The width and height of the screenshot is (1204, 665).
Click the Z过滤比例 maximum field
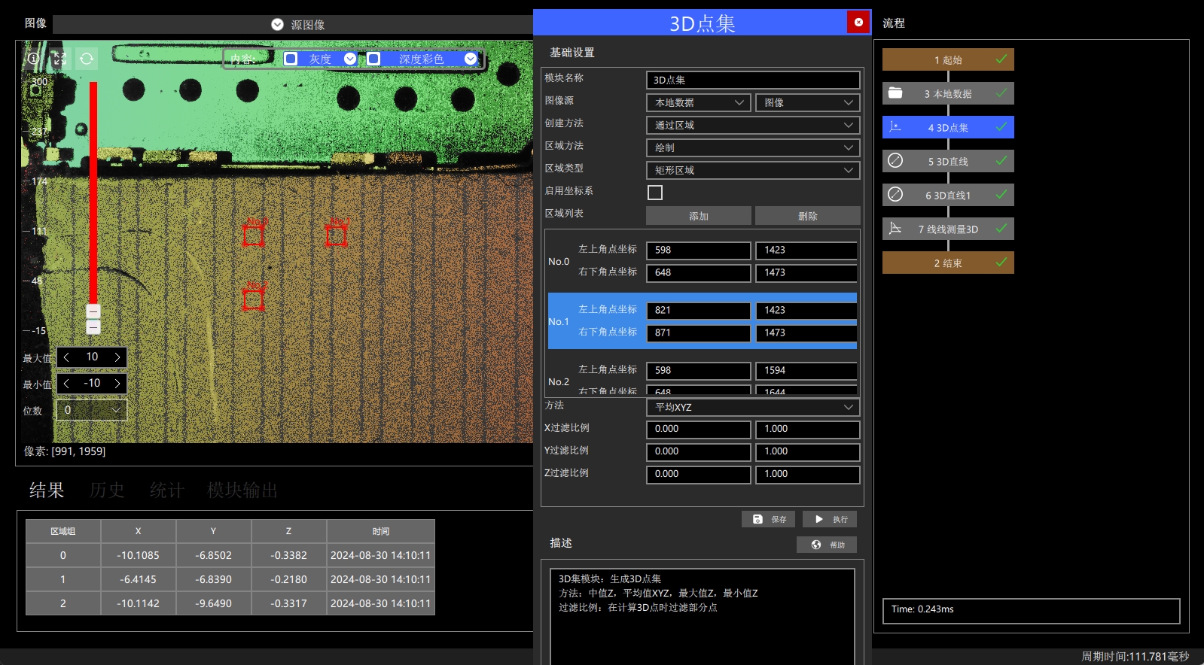tap(808, 475)
